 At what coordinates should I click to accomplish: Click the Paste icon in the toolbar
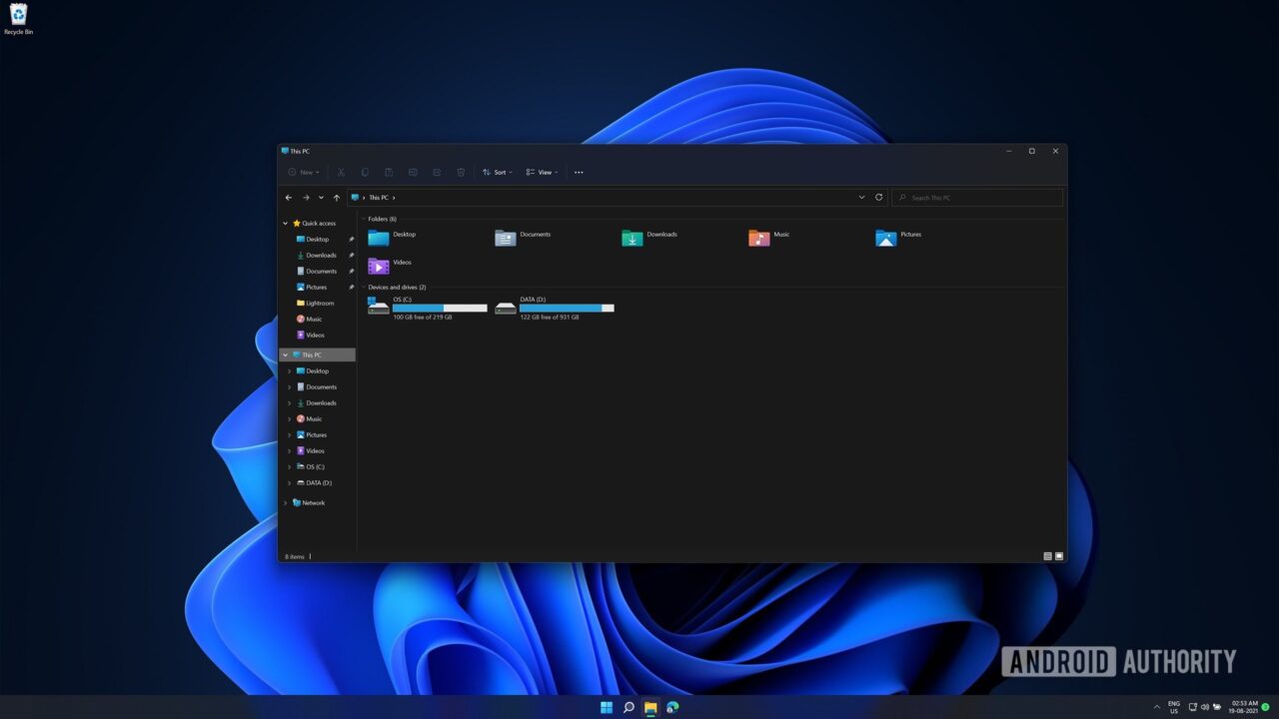pos(390,172)
